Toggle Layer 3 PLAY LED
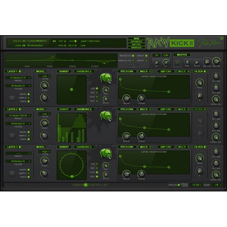Screen dimensions: 227x227 point(97,172)
